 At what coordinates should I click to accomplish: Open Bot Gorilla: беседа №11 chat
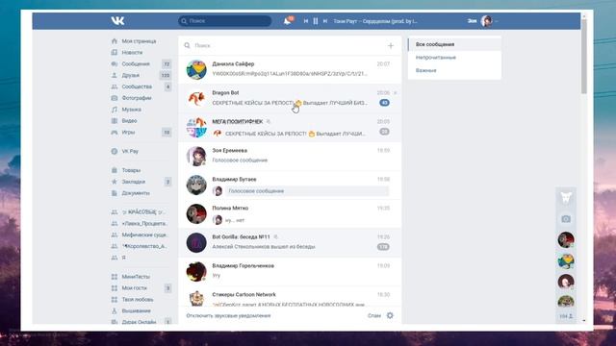coord(290,243)
